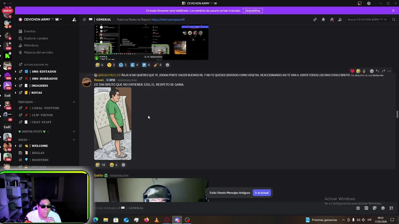This screenshot has height=224, width=399.
Task: Open the Kick server icon in the server list
Action: pos(7,56)
